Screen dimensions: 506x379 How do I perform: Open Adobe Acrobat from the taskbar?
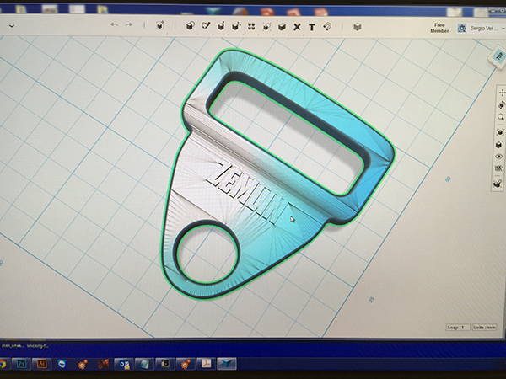coord(207,364)
